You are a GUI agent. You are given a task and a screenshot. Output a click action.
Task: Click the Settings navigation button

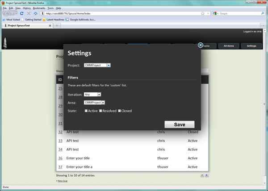[x=251, y=46]
